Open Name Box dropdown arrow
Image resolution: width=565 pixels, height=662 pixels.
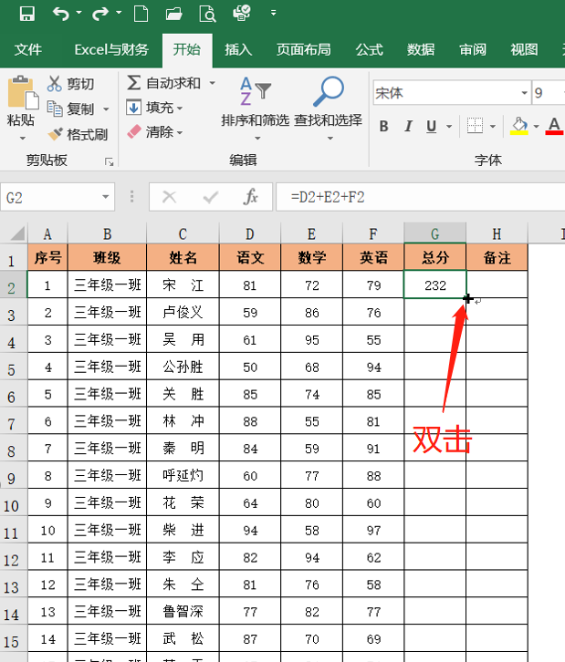click(105, 197)
